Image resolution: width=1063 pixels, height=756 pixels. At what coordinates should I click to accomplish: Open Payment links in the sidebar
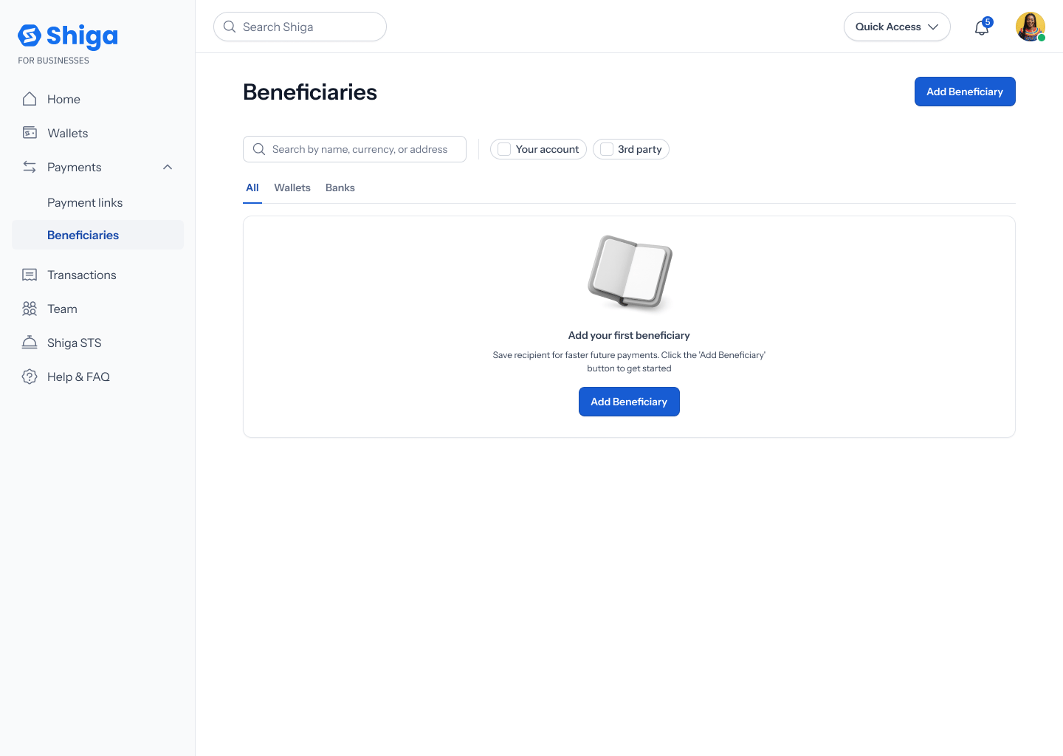click(97, 202)
